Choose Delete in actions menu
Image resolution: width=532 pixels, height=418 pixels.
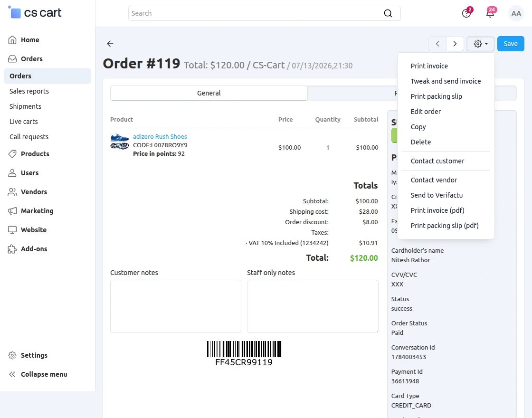click(421, 142)
